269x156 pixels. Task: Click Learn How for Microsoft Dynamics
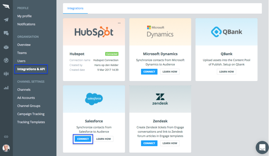click(x=170, y=72)
